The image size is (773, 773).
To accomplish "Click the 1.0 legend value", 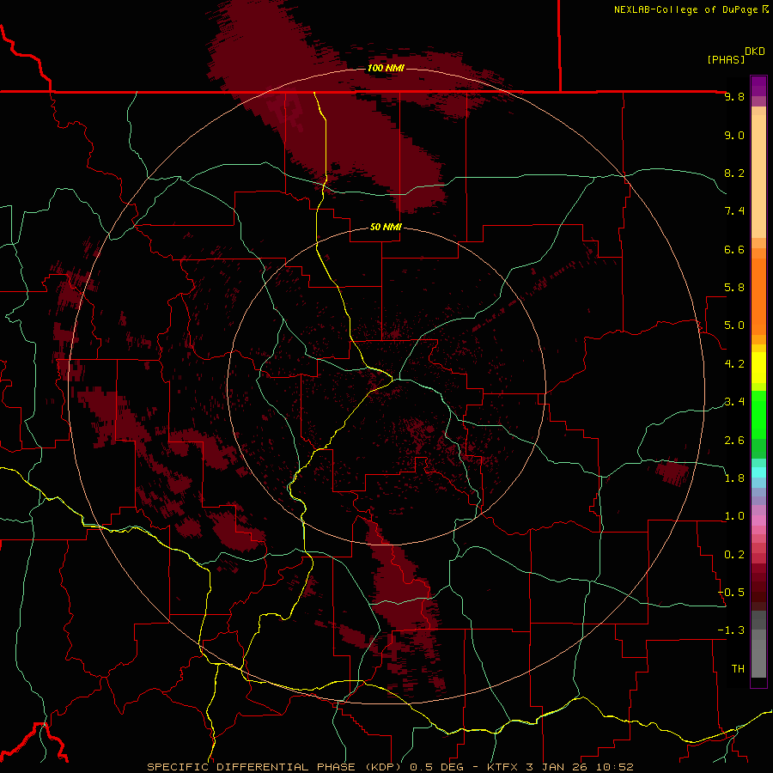I will [x=734, y=516].
